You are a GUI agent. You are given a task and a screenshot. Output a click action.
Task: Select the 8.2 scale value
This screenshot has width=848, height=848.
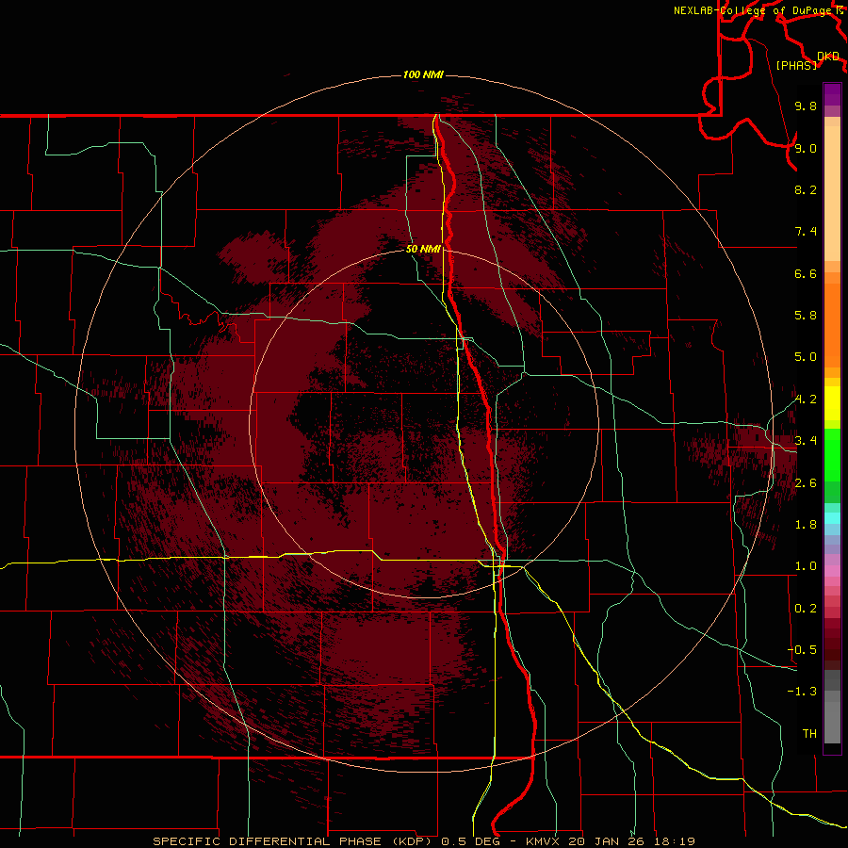click(x=806, y=189)
